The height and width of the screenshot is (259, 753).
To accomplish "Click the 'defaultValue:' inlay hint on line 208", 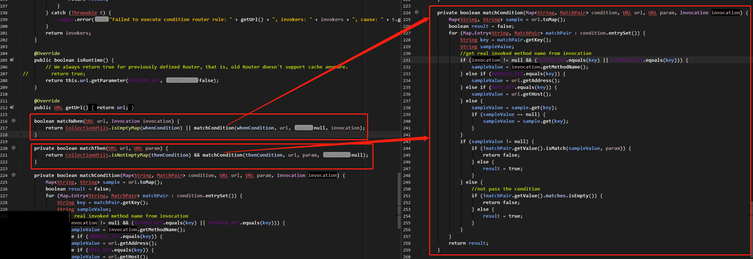I will coord(182,80).
